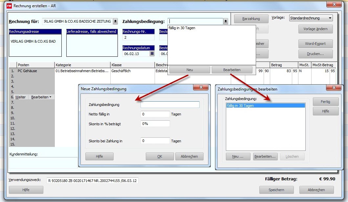Click the Barzahlung button
The height and width of the screenshot is (202, 348).
coord(251,19)
